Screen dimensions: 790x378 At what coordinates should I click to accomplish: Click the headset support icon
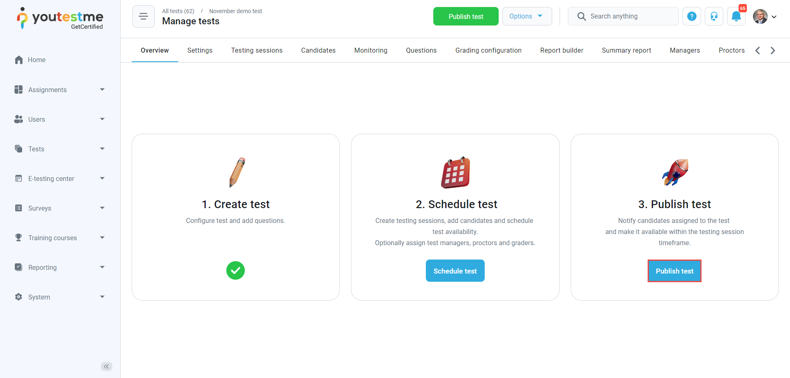tap(714, 16)
